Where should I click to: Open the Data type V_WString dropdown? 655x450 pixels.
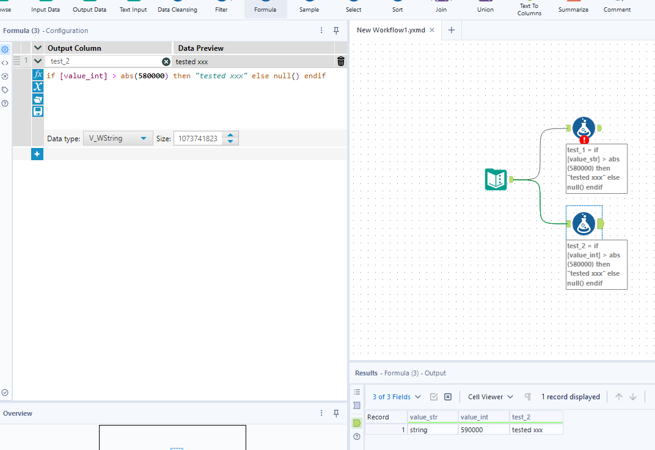pyautogui.click(x=118, y=139)
